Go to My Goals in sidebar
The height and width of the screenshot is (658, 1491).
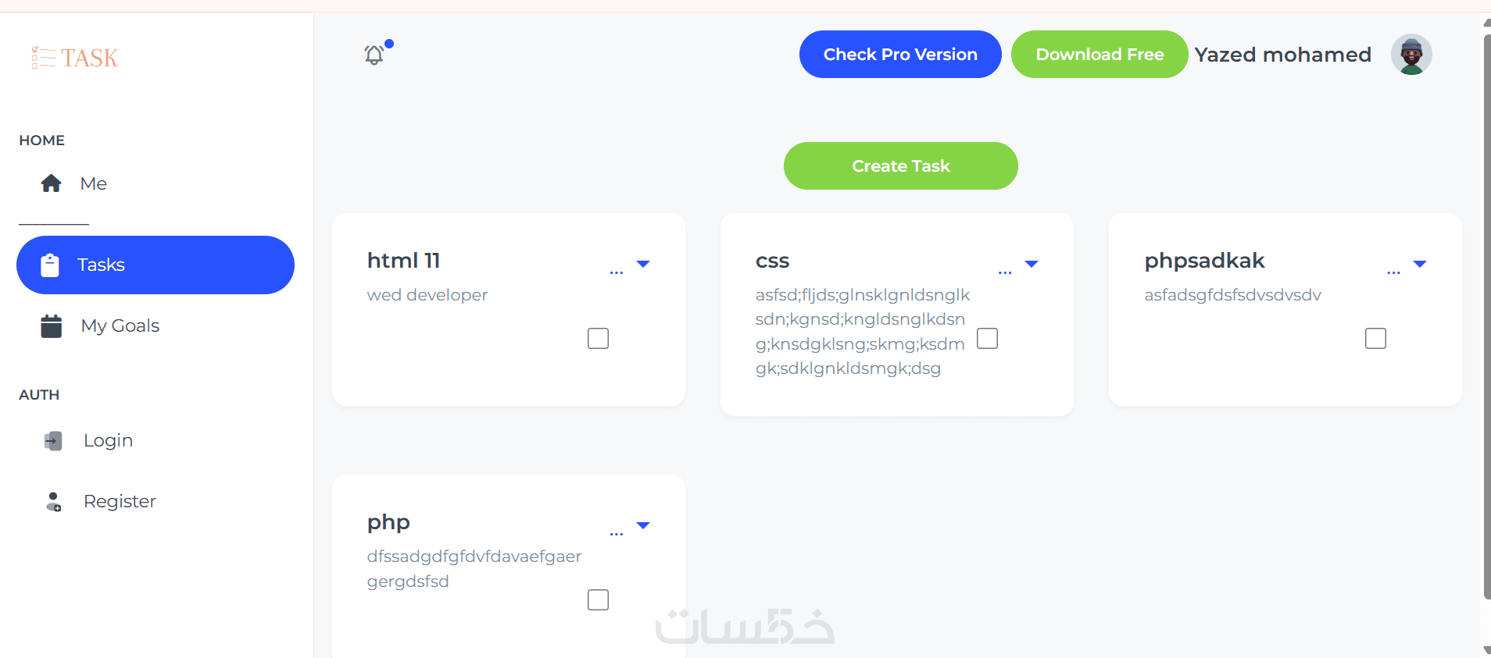pos(120,326)
